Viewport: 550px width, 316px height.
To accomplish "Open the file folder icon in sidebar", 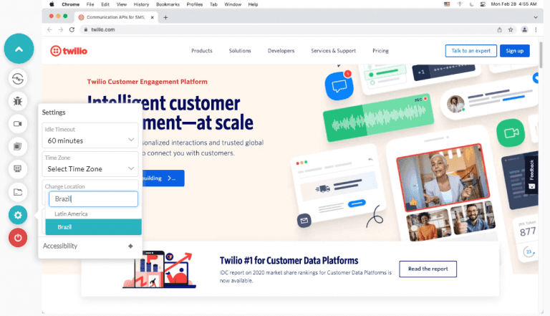I will (x=19, y=192).
